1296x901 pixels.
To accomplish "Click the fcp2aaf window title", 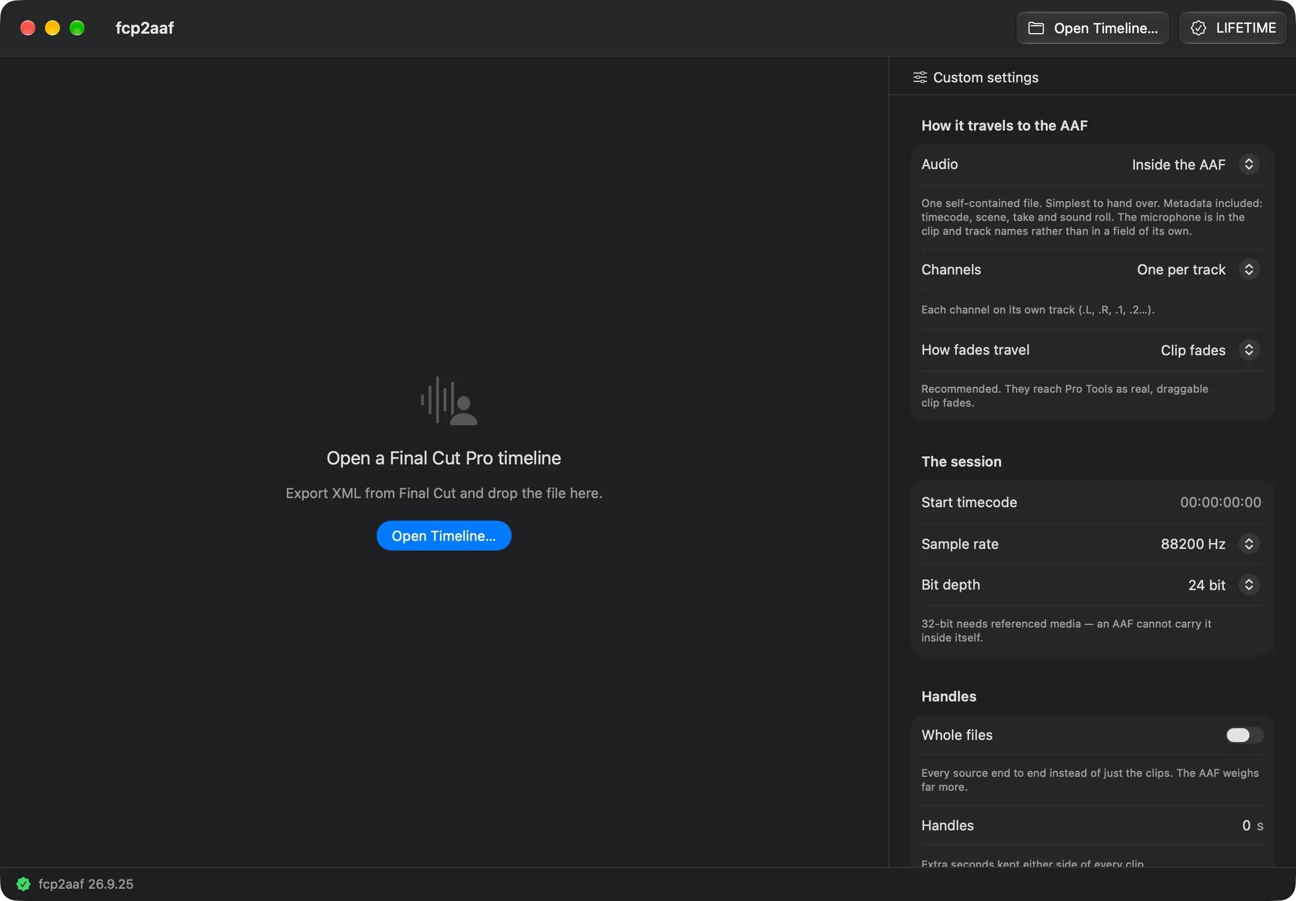I will click(x=144, y=28).
